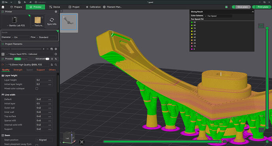Open the Filament Manager tab
272x146 pixels.
(x=112, y=7)
